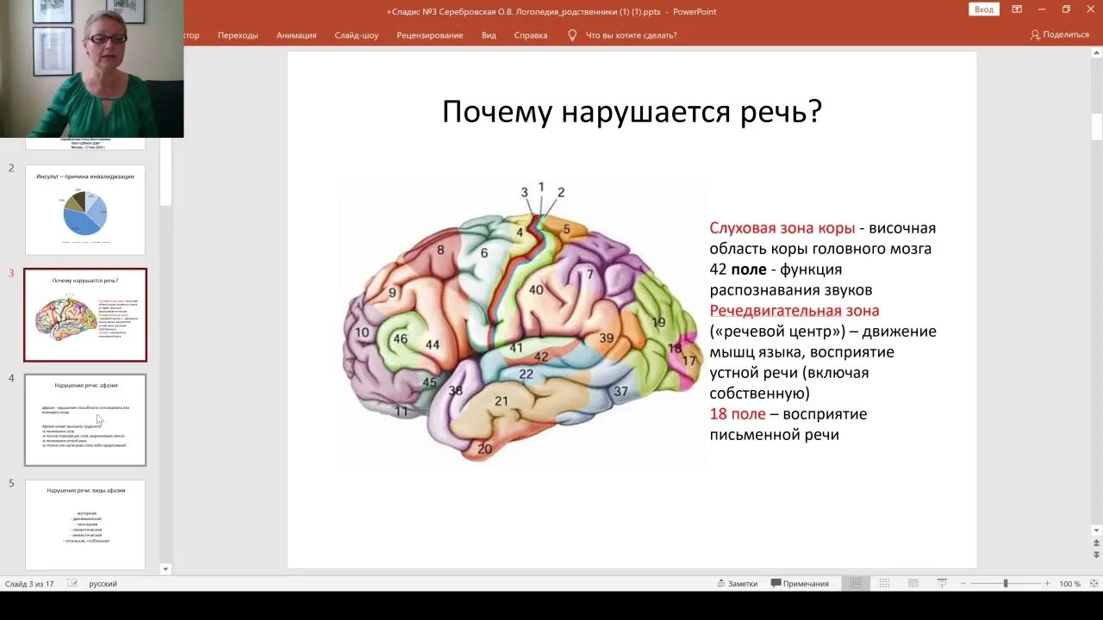Click the main editor vertical scrollbar thumb
Viewport: 1103px width, 620px height.
1096,126
